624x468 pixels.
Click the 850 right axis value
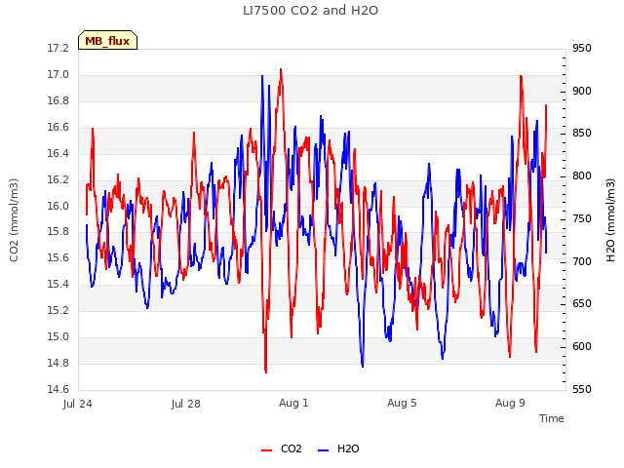pos(582,134)
